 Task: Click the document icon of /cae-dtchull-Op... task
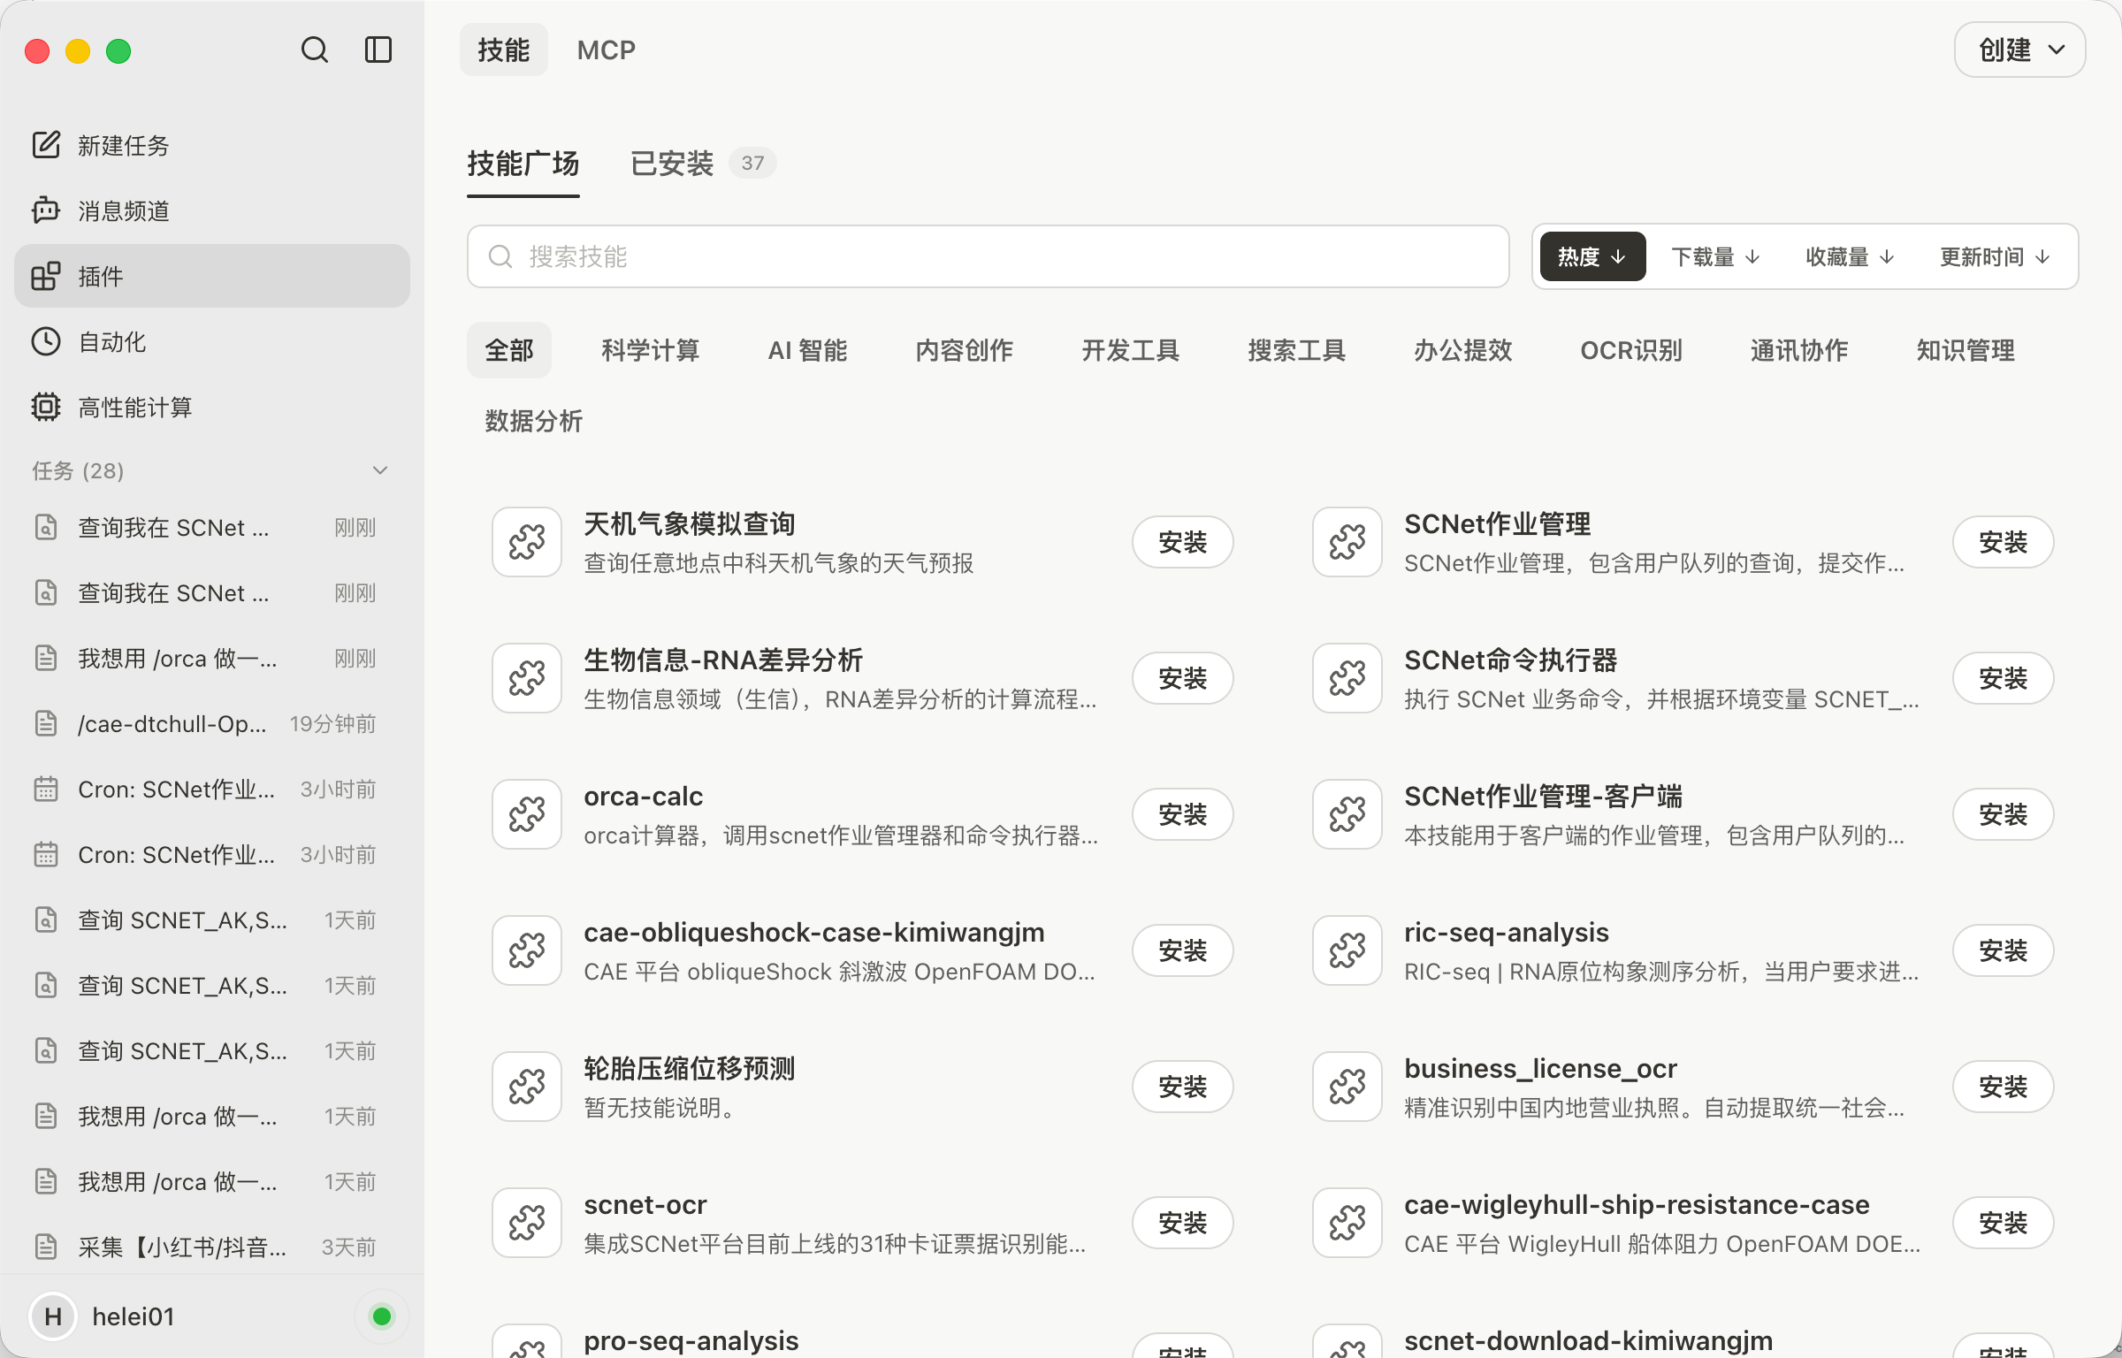coord(46,723)
